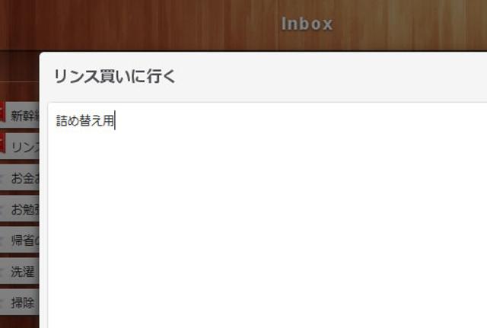The height and width of the screenshot is (328, 487).
Task: Click the Inbox list title
Action: (x=307, y=24)
